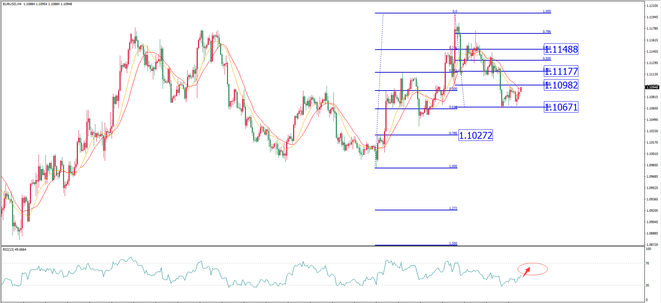Select the Fibonacci 1.272 extension level label
This screenshot has height=303, width=661.
click(x=453, y=208)
